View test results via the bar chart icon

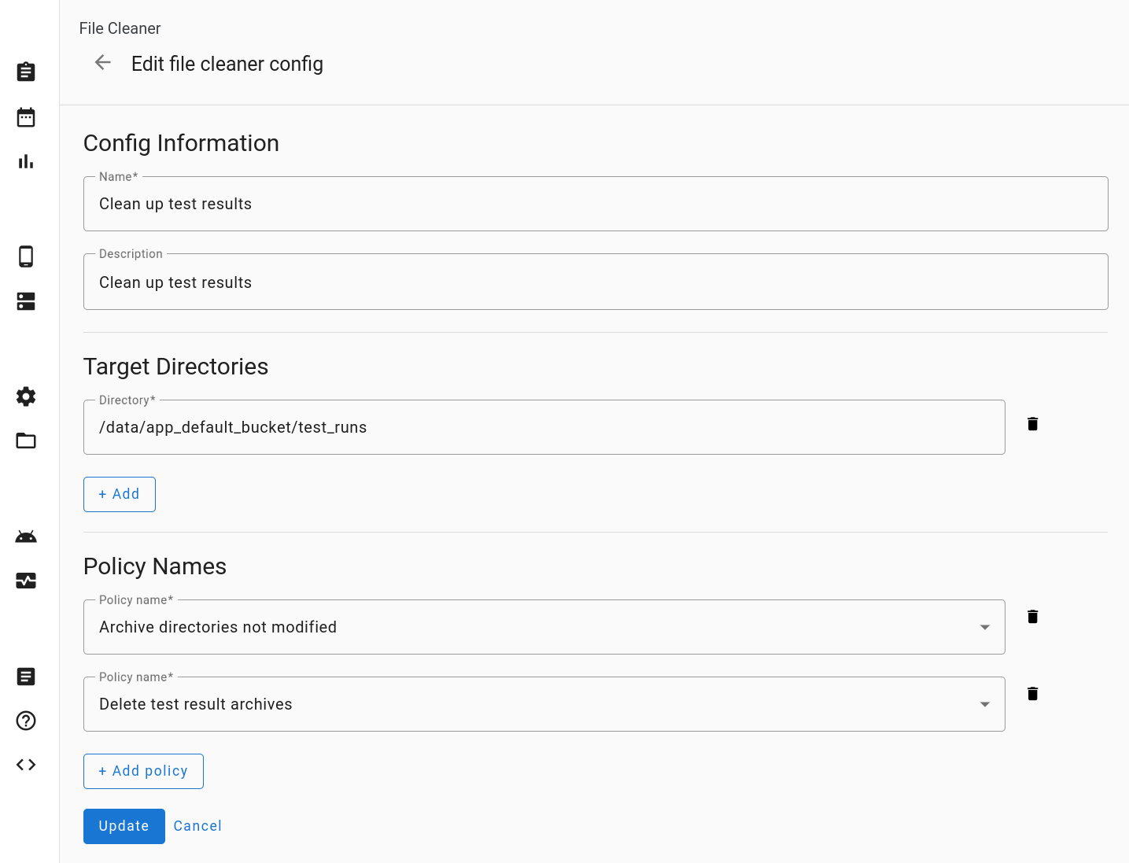tap(25, 161)
